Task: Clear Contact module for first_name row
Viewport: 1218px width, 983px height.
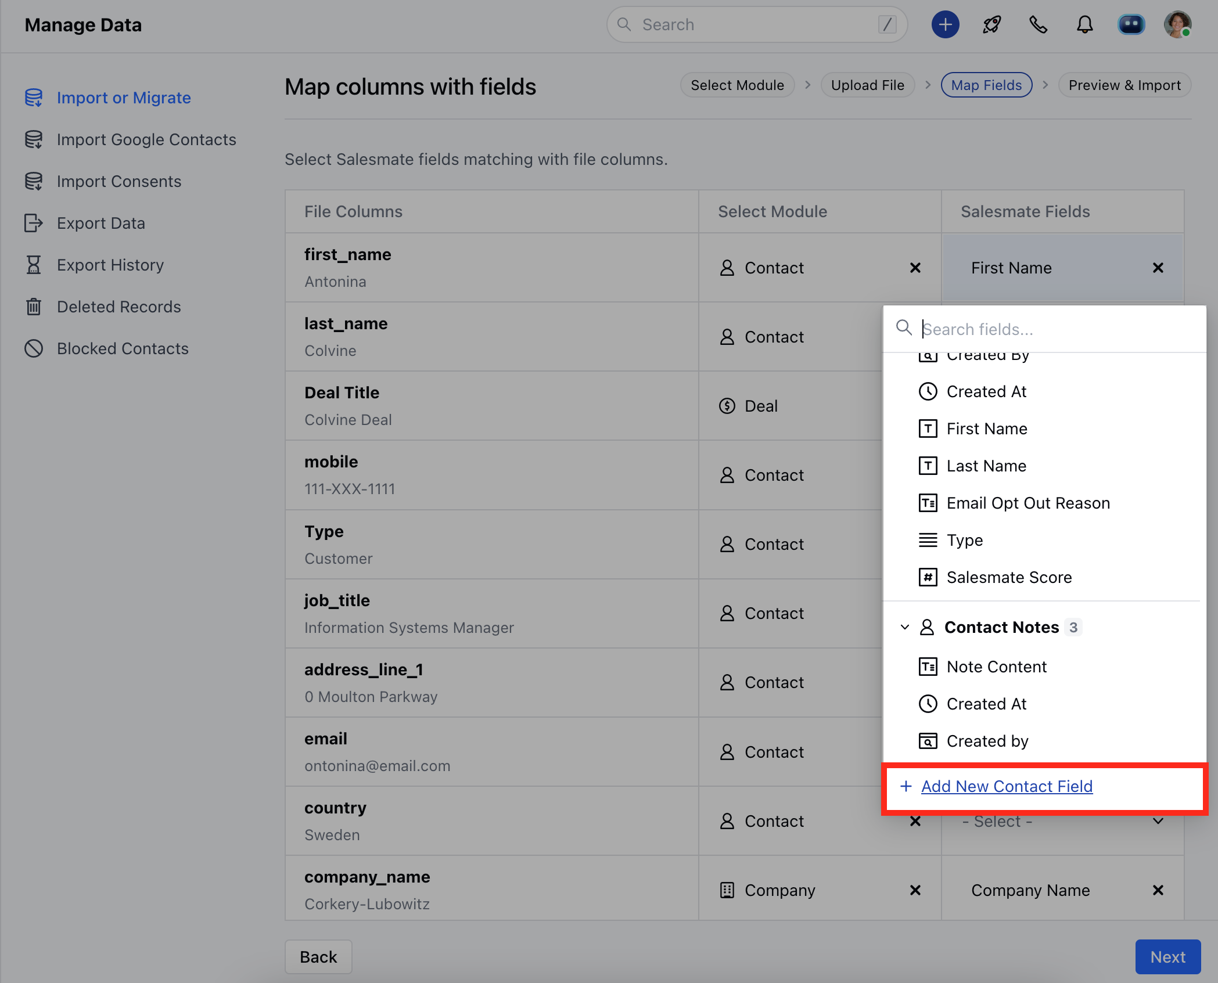Action: [x=915, y=268]
